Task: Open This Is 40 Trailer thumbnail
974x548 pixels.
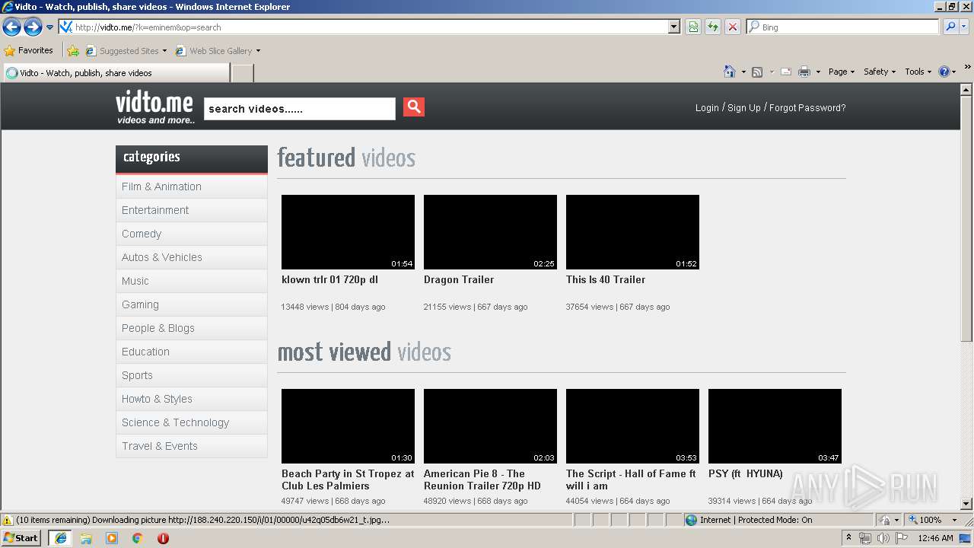Action: (632, 232)
